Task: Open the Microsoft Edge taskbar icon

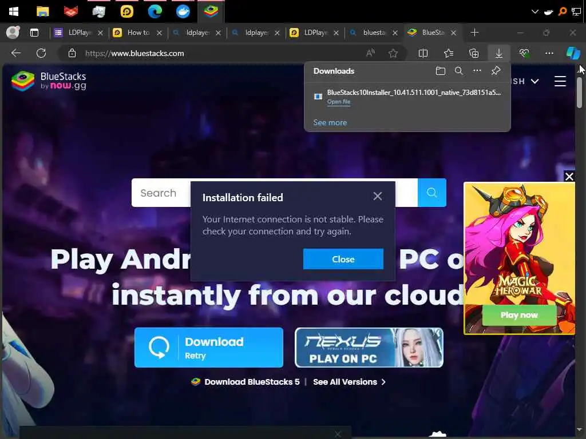Action: point(155,11)
